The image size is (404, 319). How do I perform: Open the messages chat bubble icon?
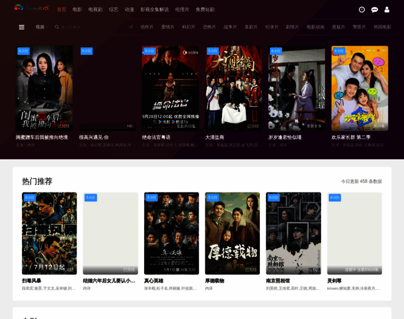(x=374, y=10)
